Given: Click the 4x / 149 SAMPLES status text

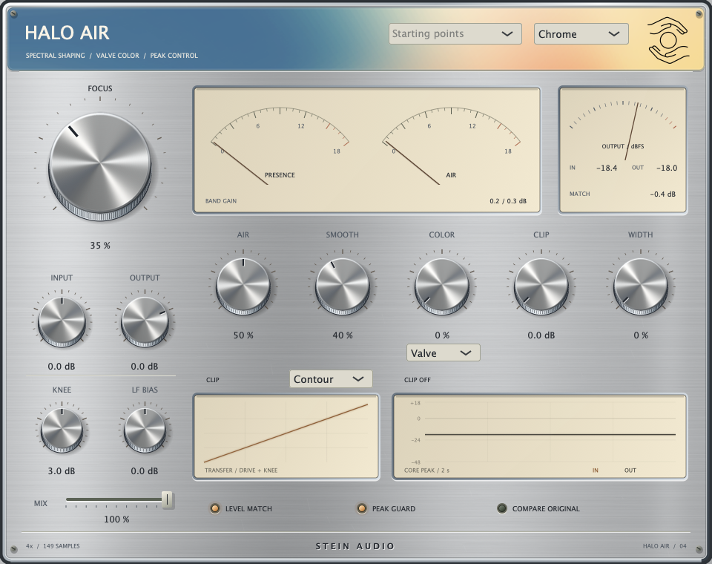Looking at the screenshot, I should click(x=53, y=546).
